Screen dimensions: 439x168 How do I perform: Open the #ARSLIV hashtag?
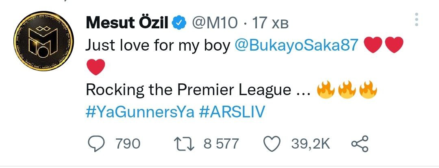232,112
